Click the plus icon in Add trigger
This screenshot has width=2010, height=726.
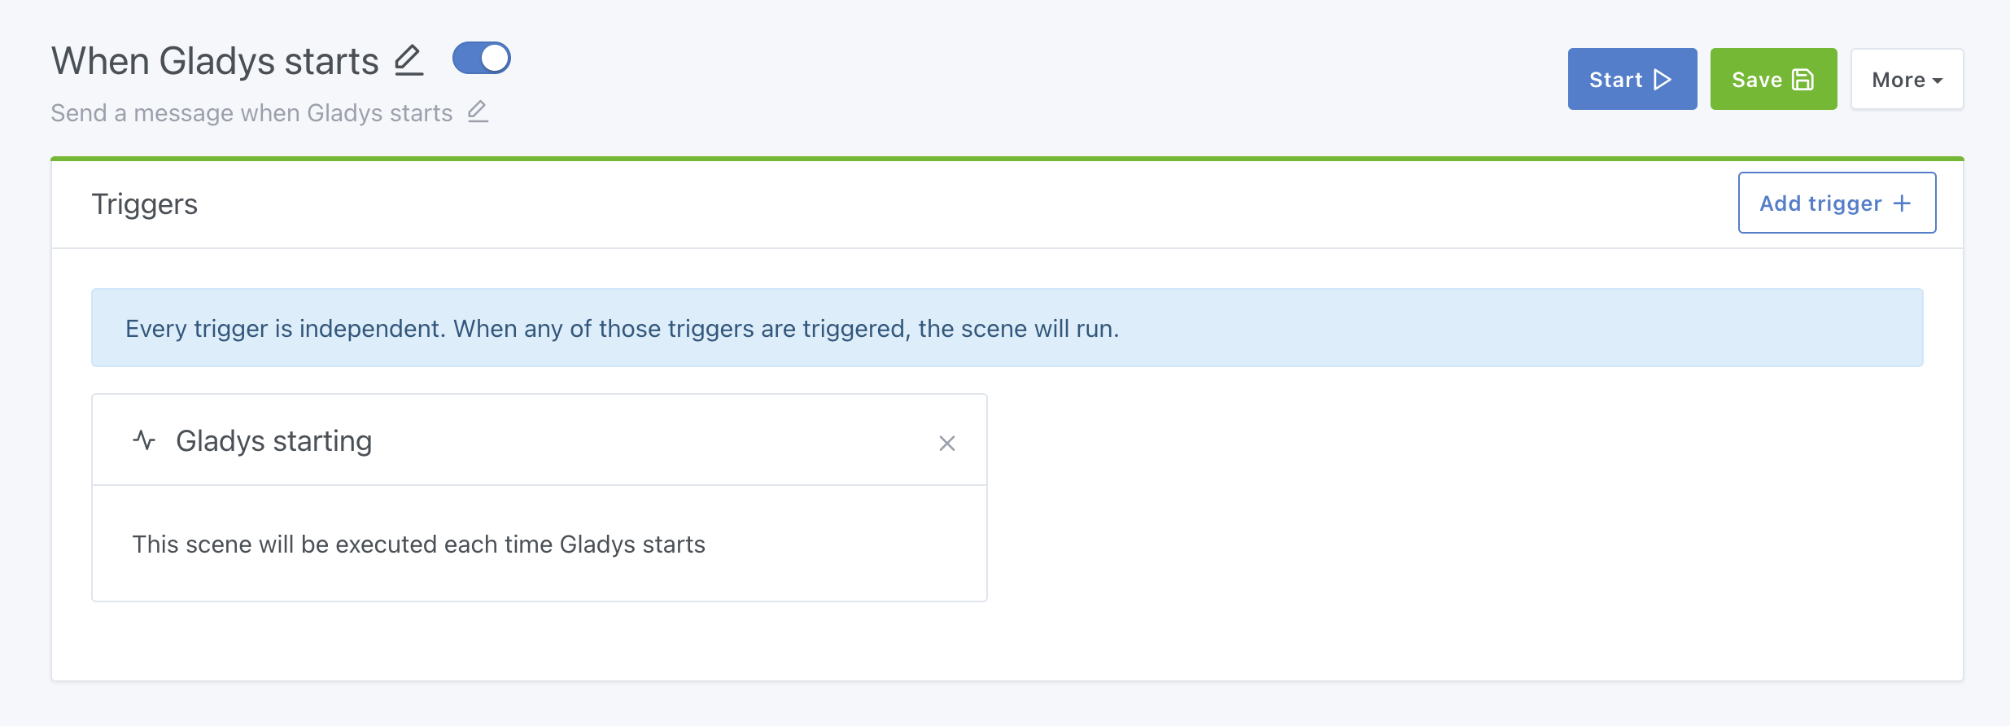(x=1902, y=203)
